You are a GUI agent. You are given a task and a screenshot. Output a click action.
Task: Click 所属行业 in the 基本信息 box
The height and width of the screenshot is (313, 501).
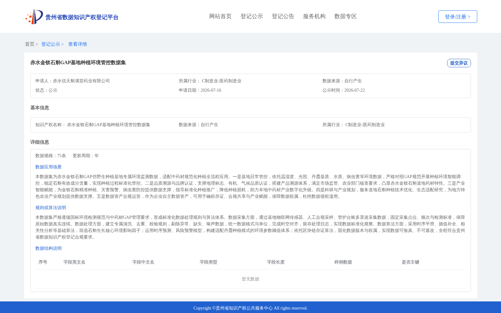[x=354, y=125]
